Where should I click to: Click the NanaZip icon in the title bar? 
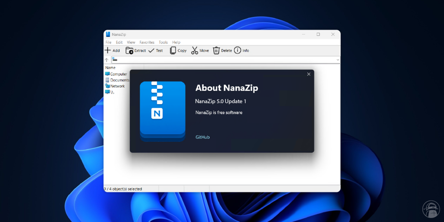point(108,34)
